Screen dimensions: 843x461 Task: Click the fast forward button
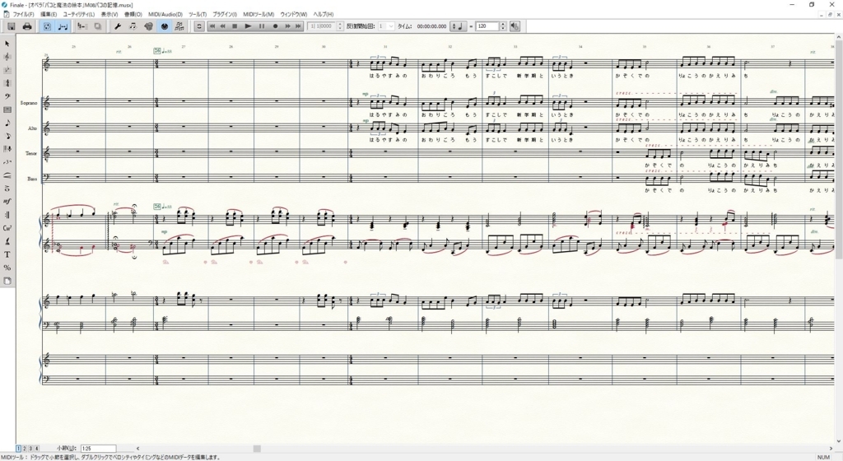click(287, 26)
